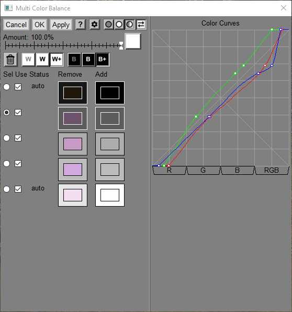Viewport: 292px width, 312px height.
Task: Select radio button of fourth row
Action: (x=7, y=163)
